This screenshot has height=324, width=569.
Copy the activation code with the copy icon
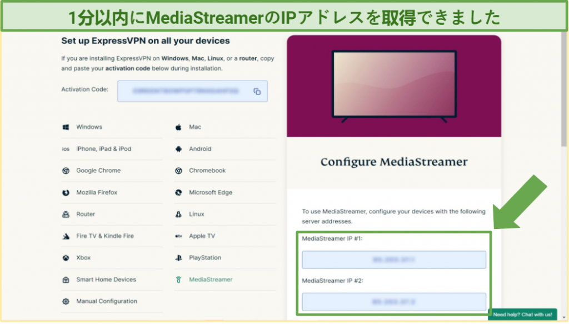[x=257, y=92]
